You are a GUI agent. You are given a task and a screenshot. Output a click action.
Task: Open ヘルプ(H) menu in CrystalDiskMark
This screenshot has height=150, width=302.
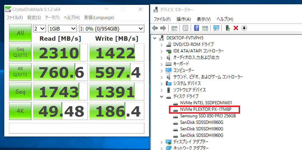(72, 18)
